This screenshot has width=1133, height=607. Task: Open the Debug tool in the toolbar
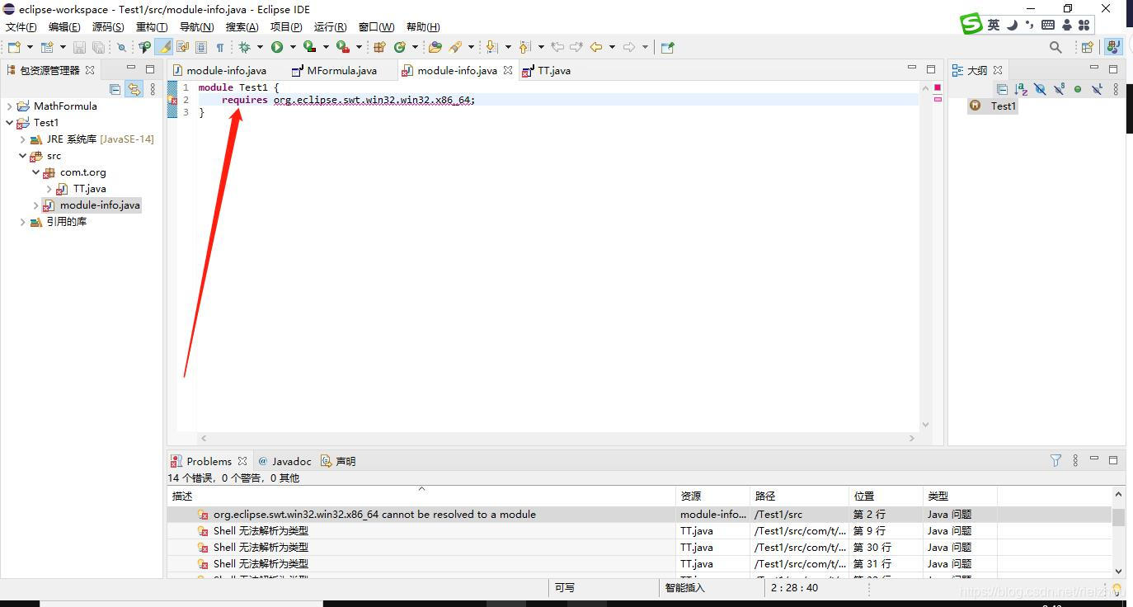pos(245,47)
